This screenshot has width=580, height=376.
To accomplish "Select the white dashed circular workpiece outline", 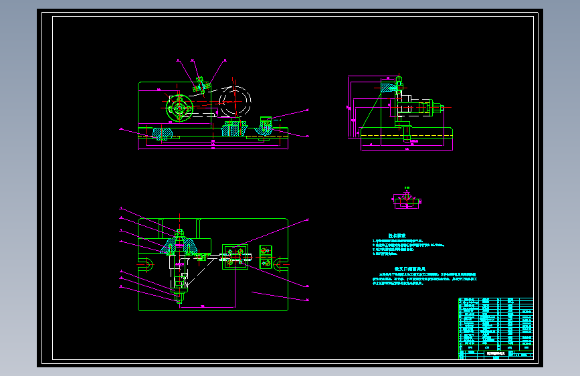I will 235,100.
